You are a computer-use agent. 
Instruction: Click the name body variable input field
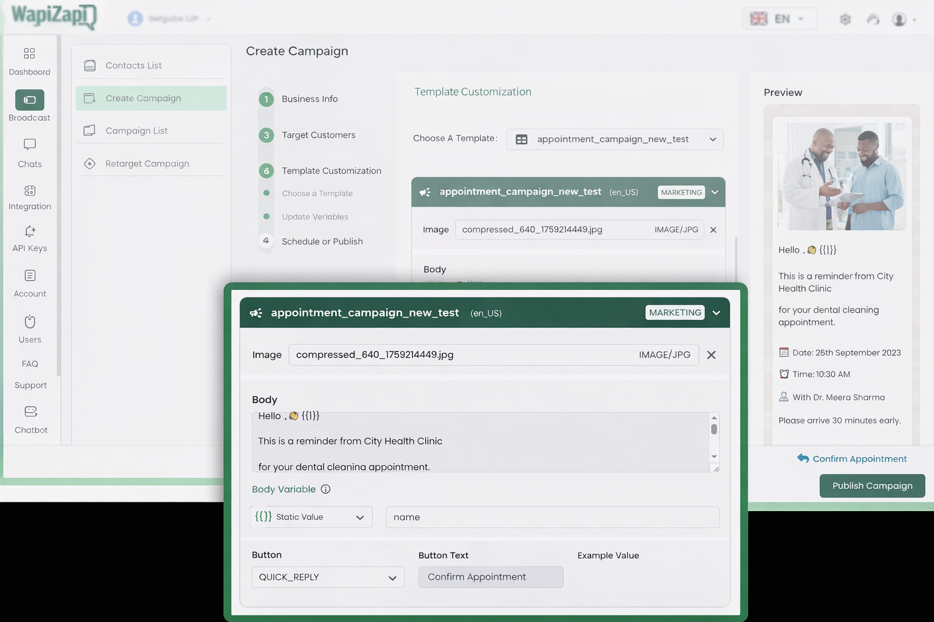(552, 518)
